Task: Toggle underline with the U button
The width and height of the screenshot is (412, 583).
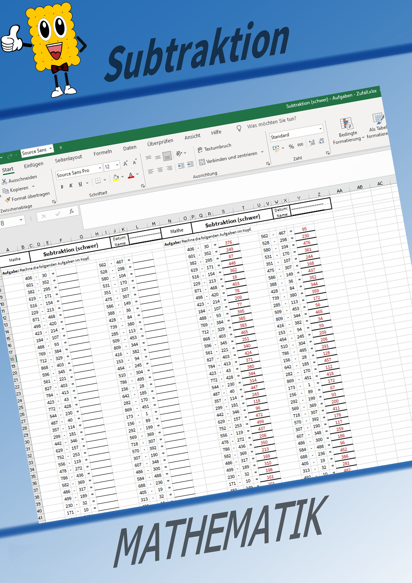Action: pyautogui.click(x=80, y=184)
